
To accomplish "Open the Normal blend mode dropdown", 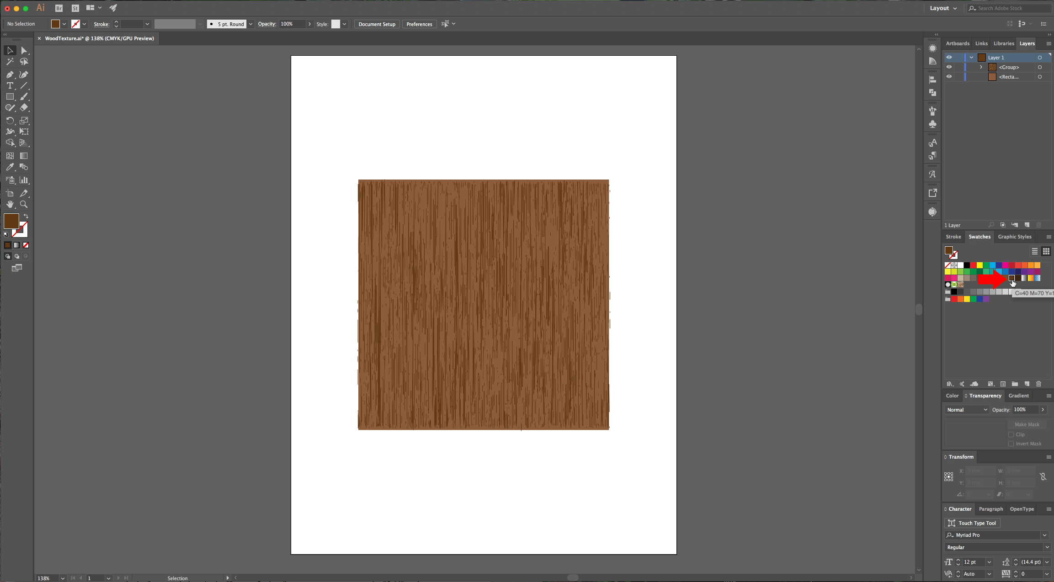I will click(966, 409).
